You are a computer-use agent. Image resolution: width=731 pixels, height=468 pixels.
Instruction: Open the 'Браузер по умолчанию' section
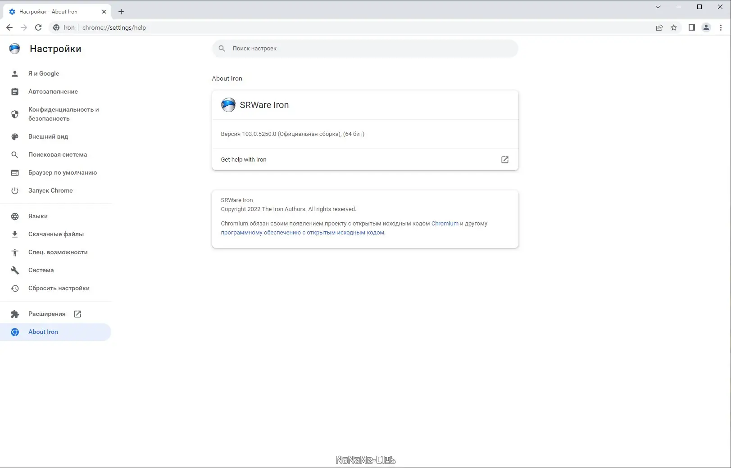56,172
